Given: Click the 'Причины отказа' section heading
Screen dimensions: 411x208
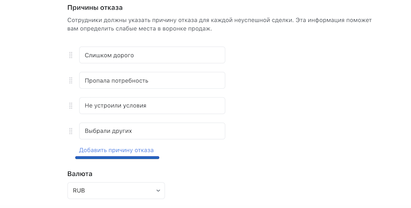Looking at the screenshot, I should 95,7.
